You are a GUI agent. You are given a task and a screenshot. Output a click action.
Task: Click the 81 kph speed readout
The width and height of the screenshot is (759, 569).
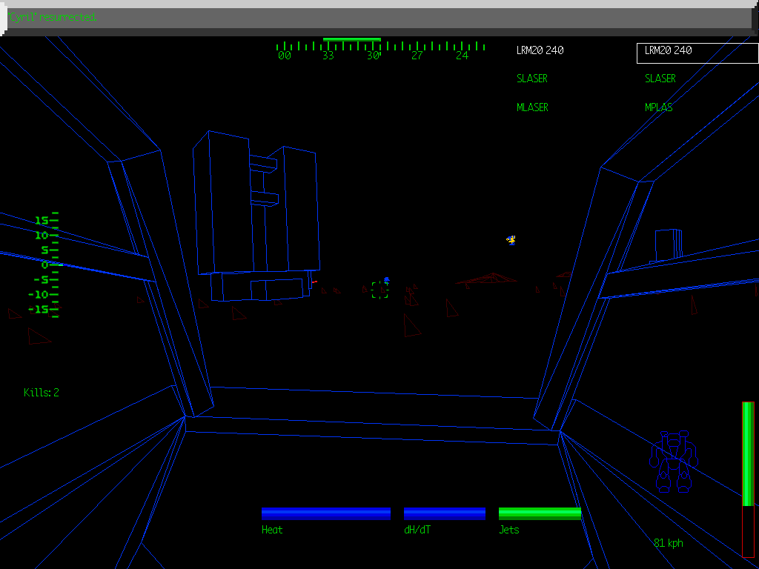point(669,543)
